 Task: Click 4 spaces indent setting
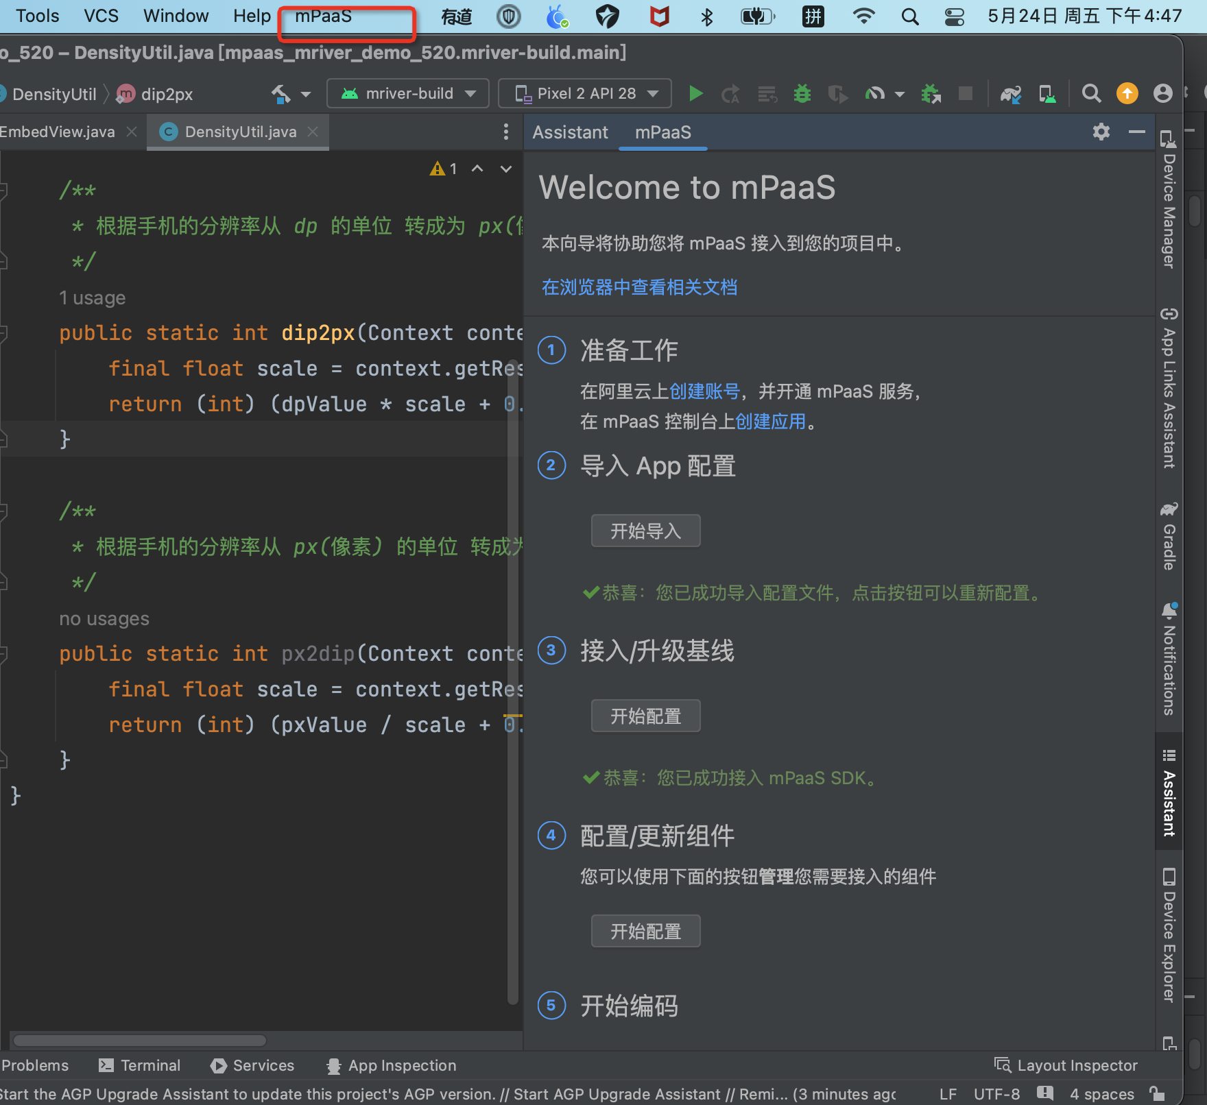tap(1102, 1094)
